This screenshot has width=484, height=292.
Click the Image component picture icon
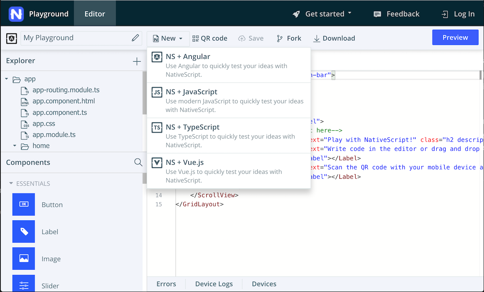[23, 259]
